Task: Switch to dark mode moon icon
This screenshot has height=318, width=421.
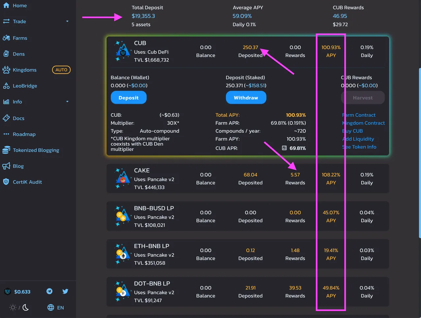Action: click(26, 307)
